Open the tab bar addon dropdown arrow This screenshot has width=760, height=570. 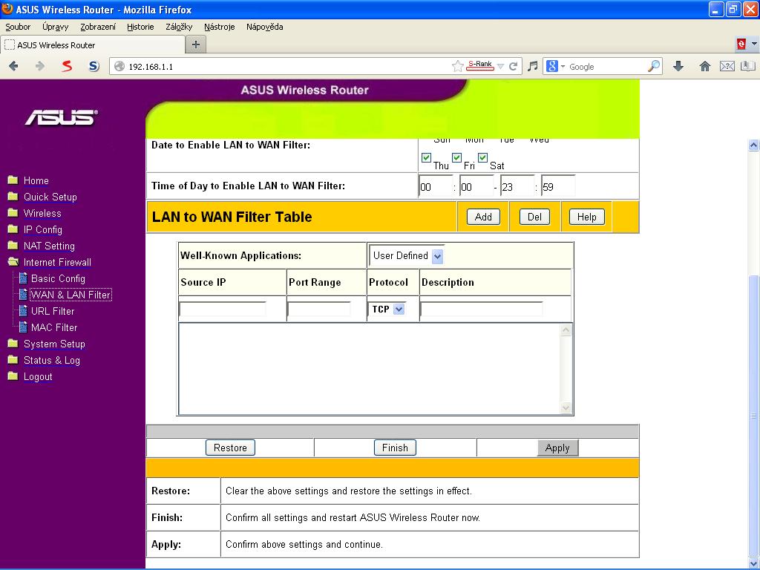point(754,44)
